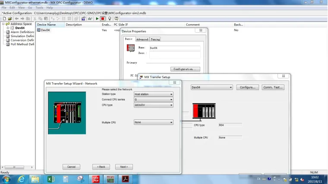Open the Edit menu
328x184 pixels.
coord(12,7)
